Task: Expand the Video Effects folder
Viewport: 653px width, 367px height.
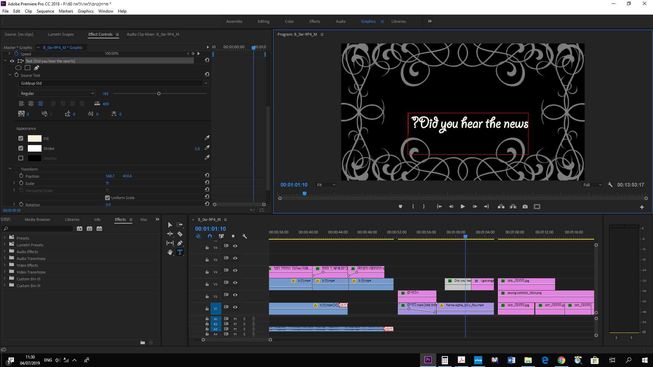Action: click(x=4, y=265)
